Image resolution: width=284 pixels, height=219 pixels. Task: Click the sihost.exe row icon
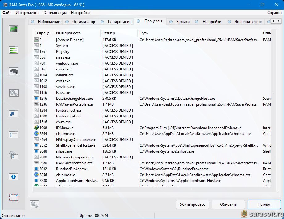(x=36, y=151)
